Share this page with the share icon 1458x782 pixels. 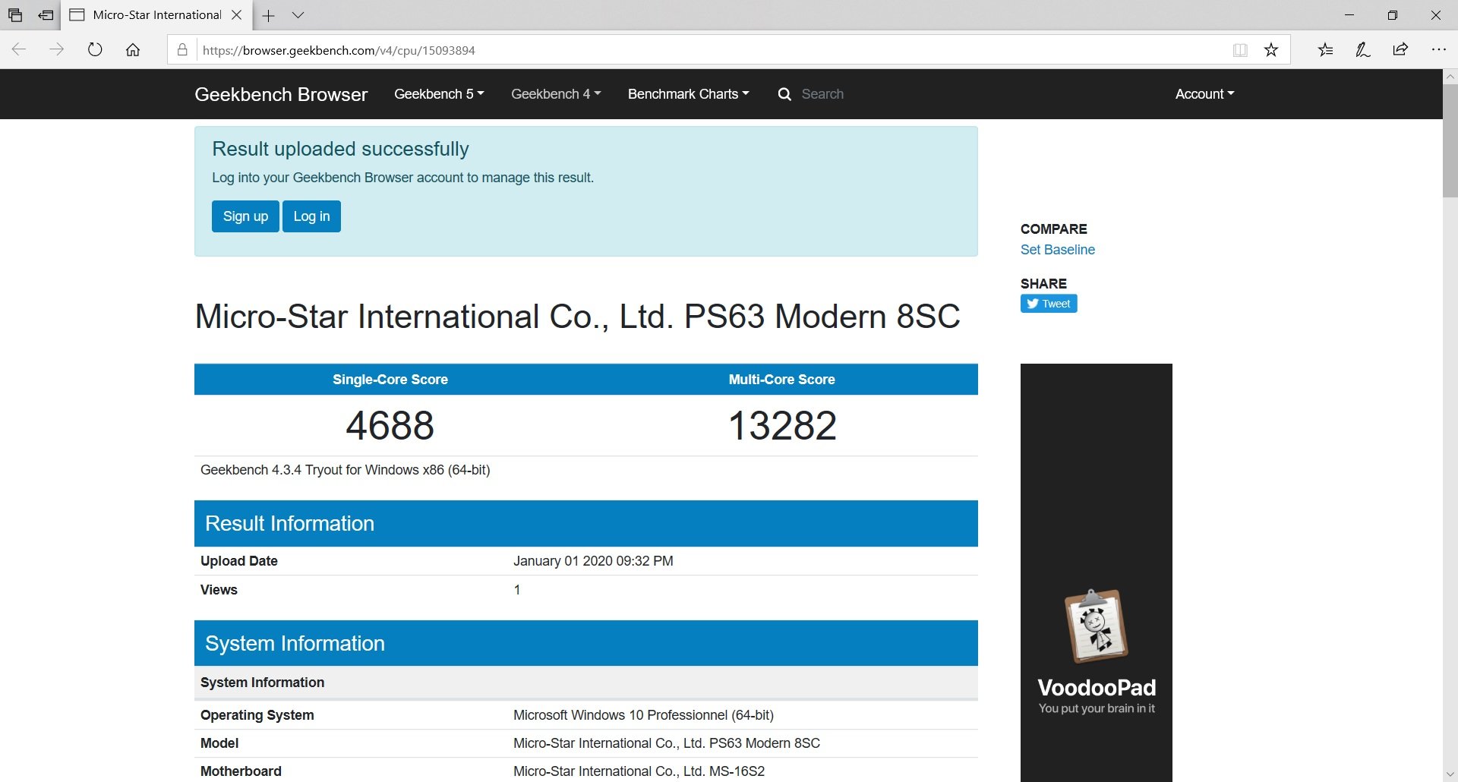pyautogui.click(x=1400, y=49)
